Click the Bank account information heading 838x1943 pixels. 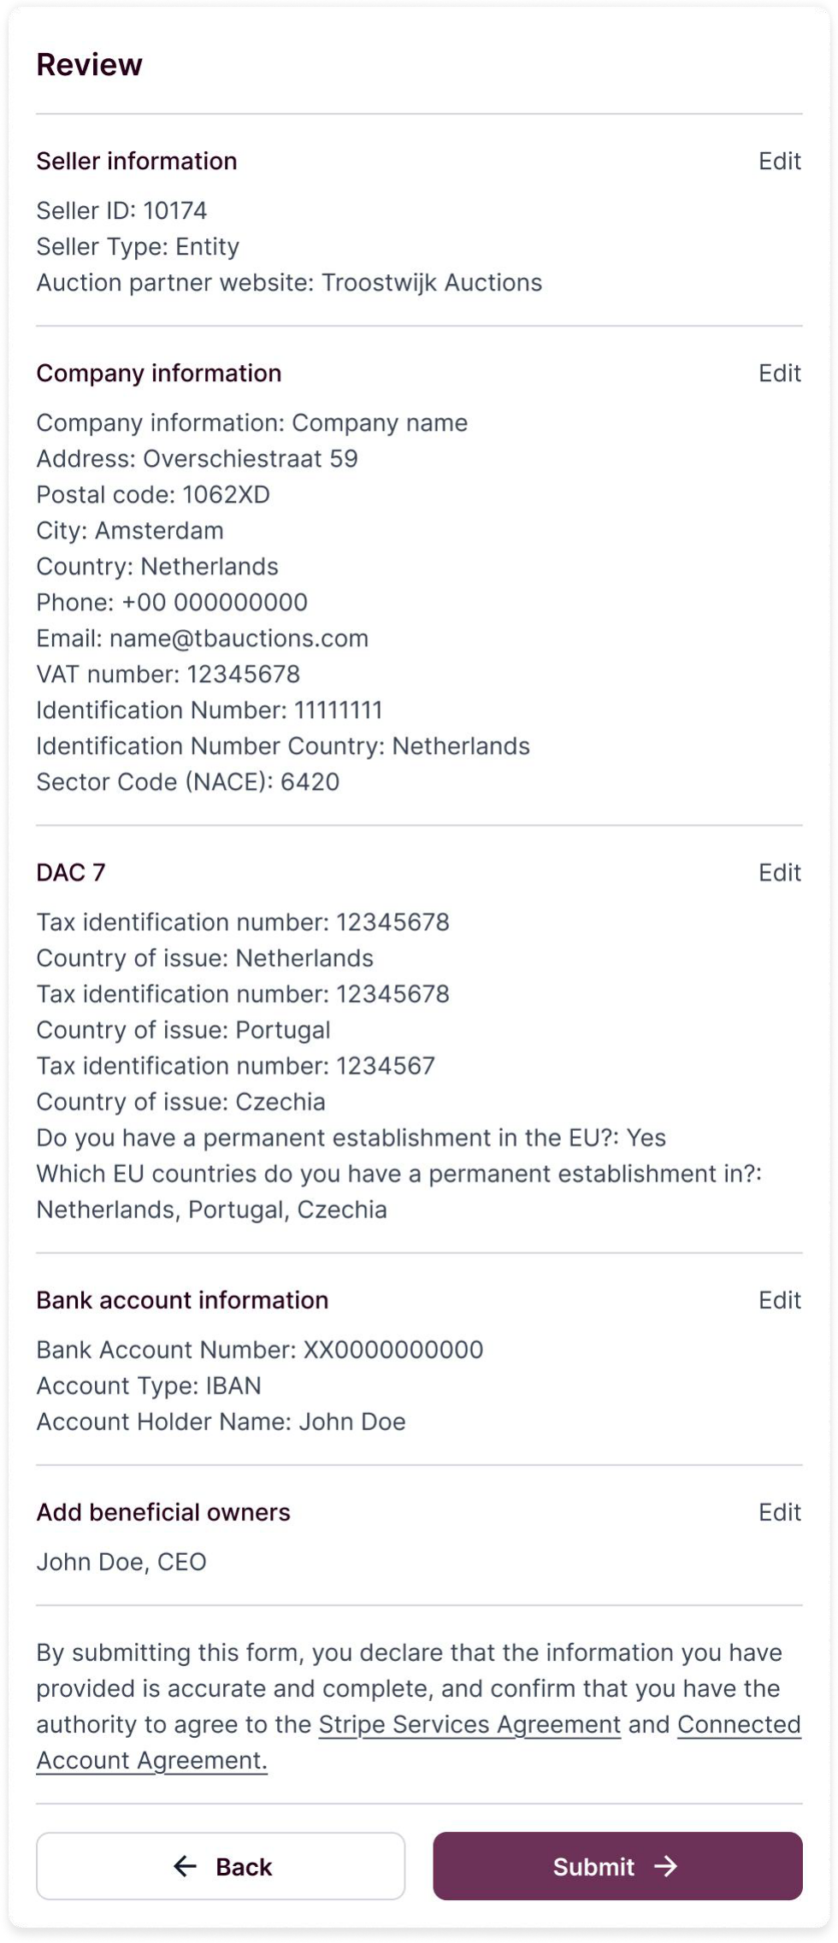[182, 1300]
